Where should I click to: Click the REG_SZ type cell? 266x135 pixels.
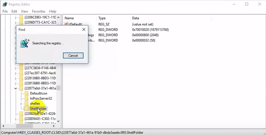tap(104, 24)
